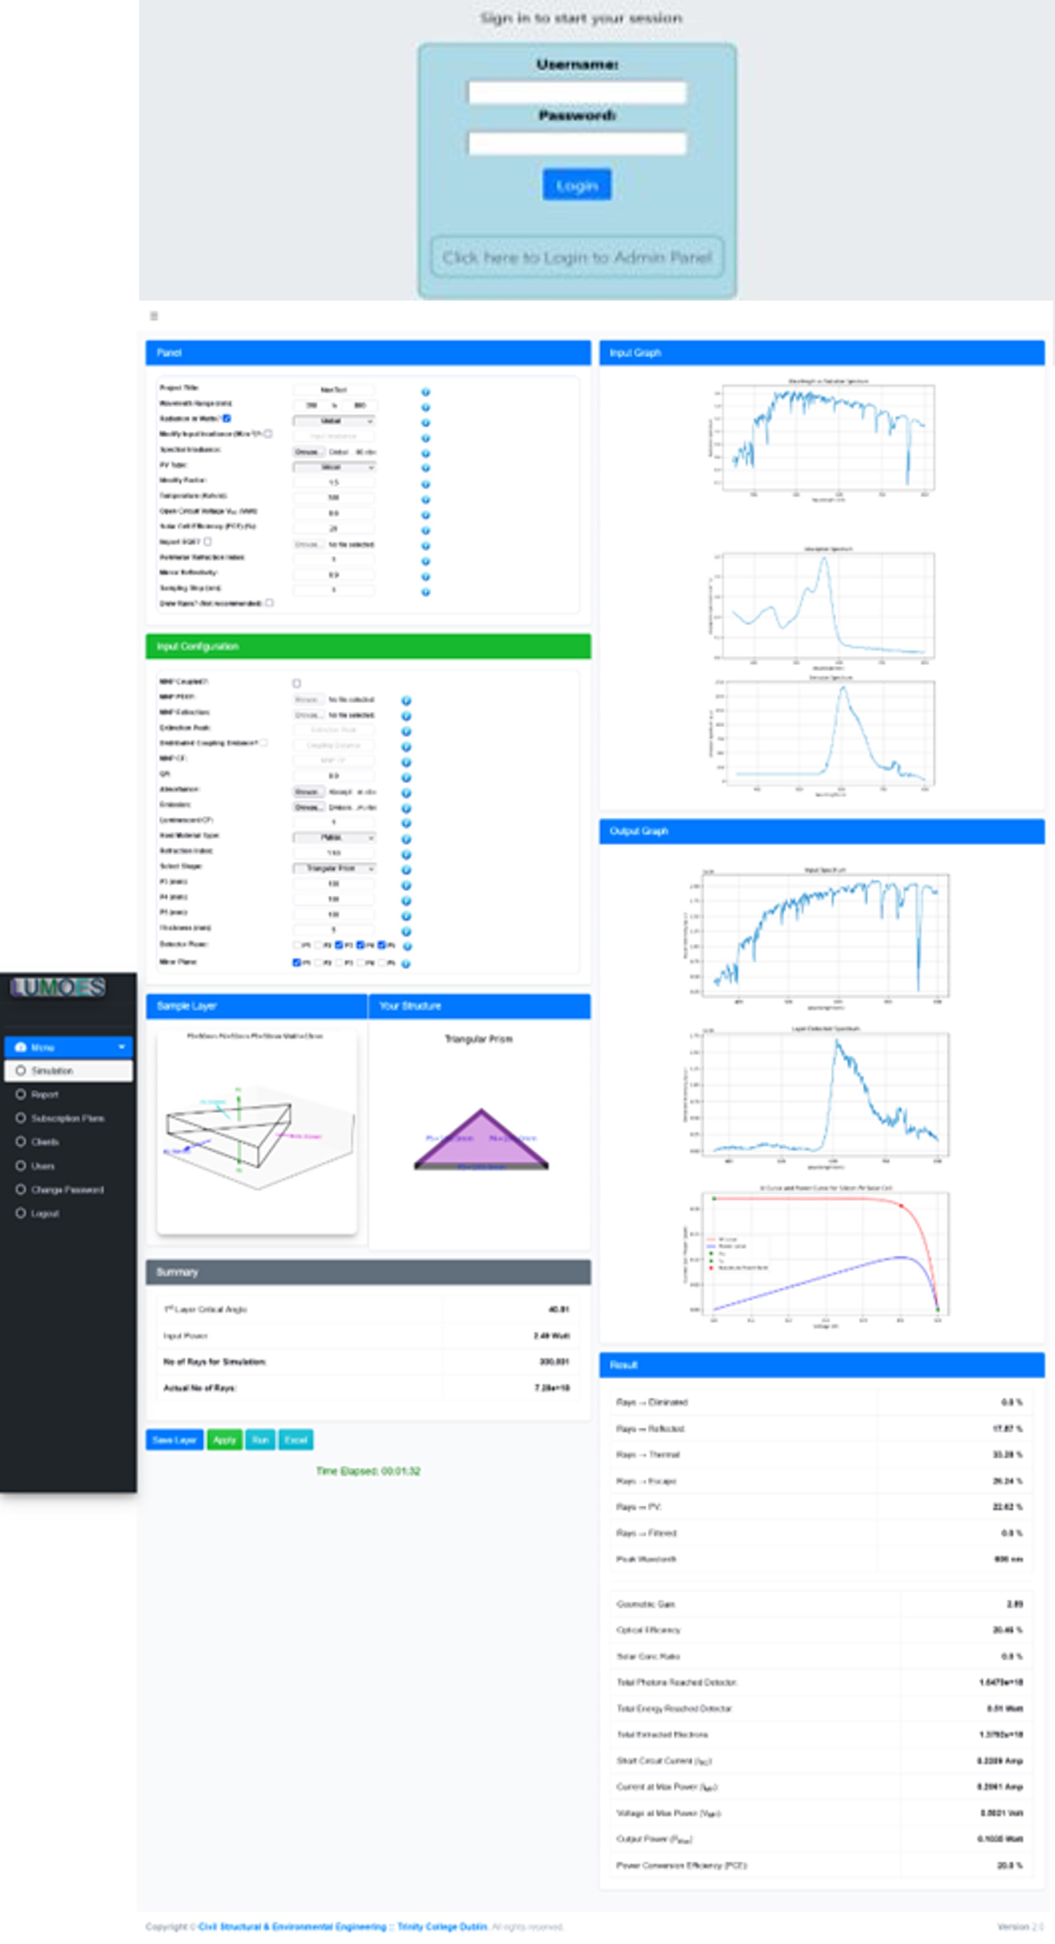Check the MNP Coupled checkbox
Viewport: 1055px width, 1944px height.
pyautogui.click(x=296, y=683)
